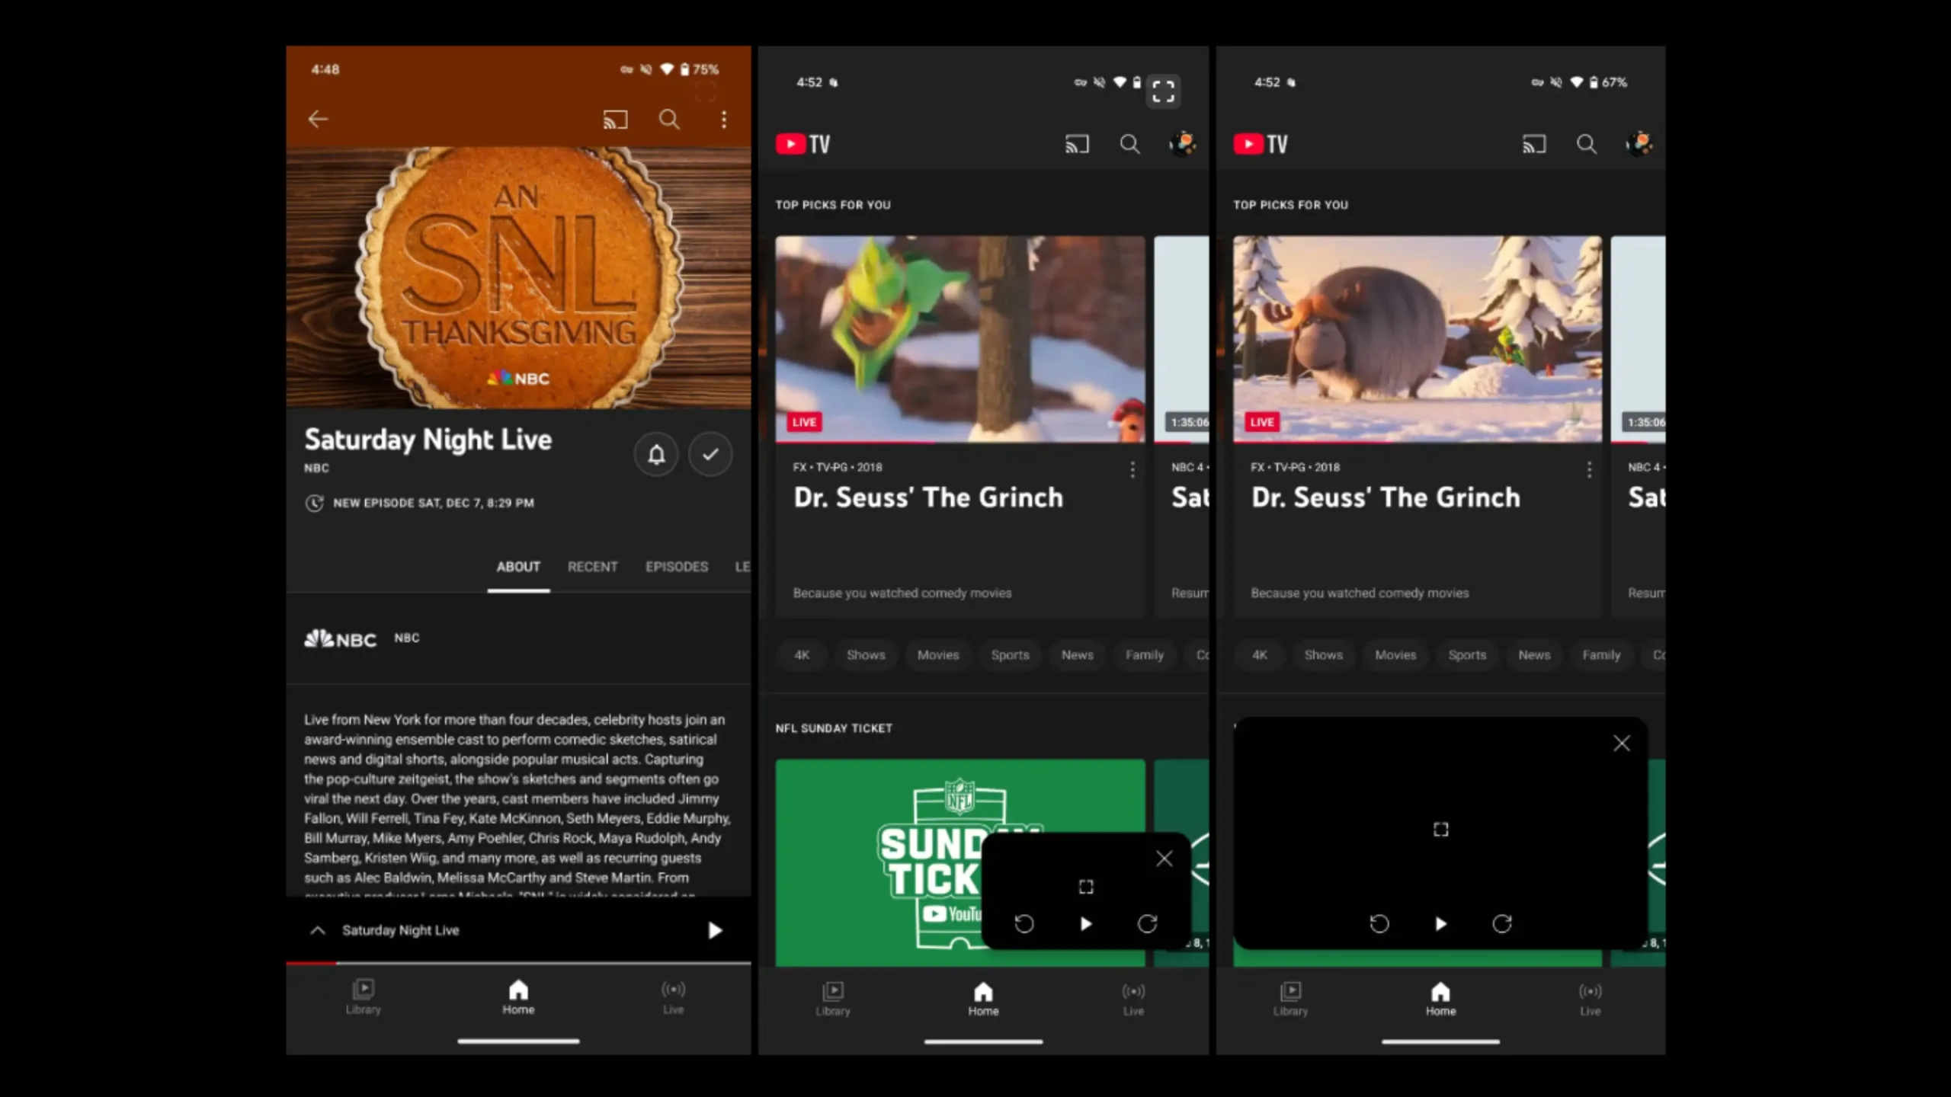Viewport: 1951px width, 1097px height.
Task: Select the Shows chip in the middle screen
Action: [866, 655]
